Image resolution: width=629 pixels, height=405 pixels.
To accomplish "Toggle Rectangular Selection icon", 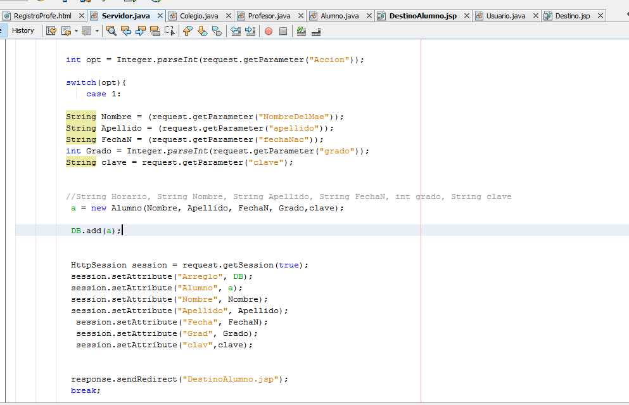I will pos(170,31).
